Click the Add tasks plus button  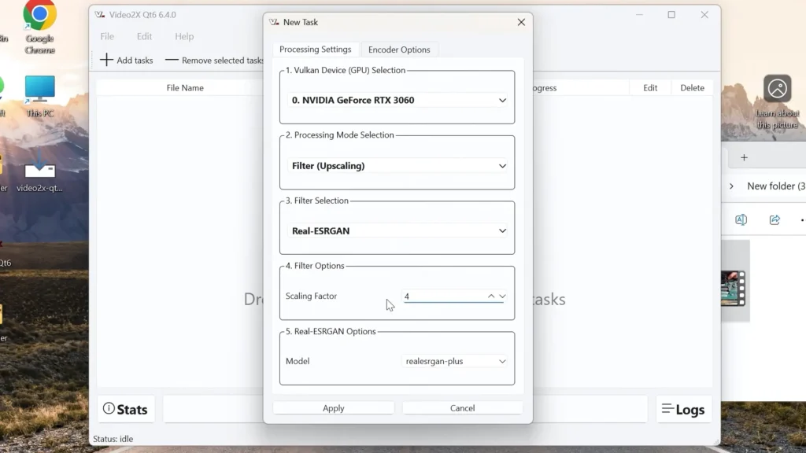pos(127,60)
